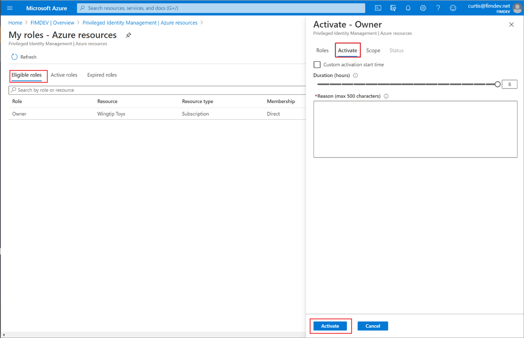The height and width of the screenshot is (338, 524).
Task: Switch to the Active roles tab
Action: [64, 75]
